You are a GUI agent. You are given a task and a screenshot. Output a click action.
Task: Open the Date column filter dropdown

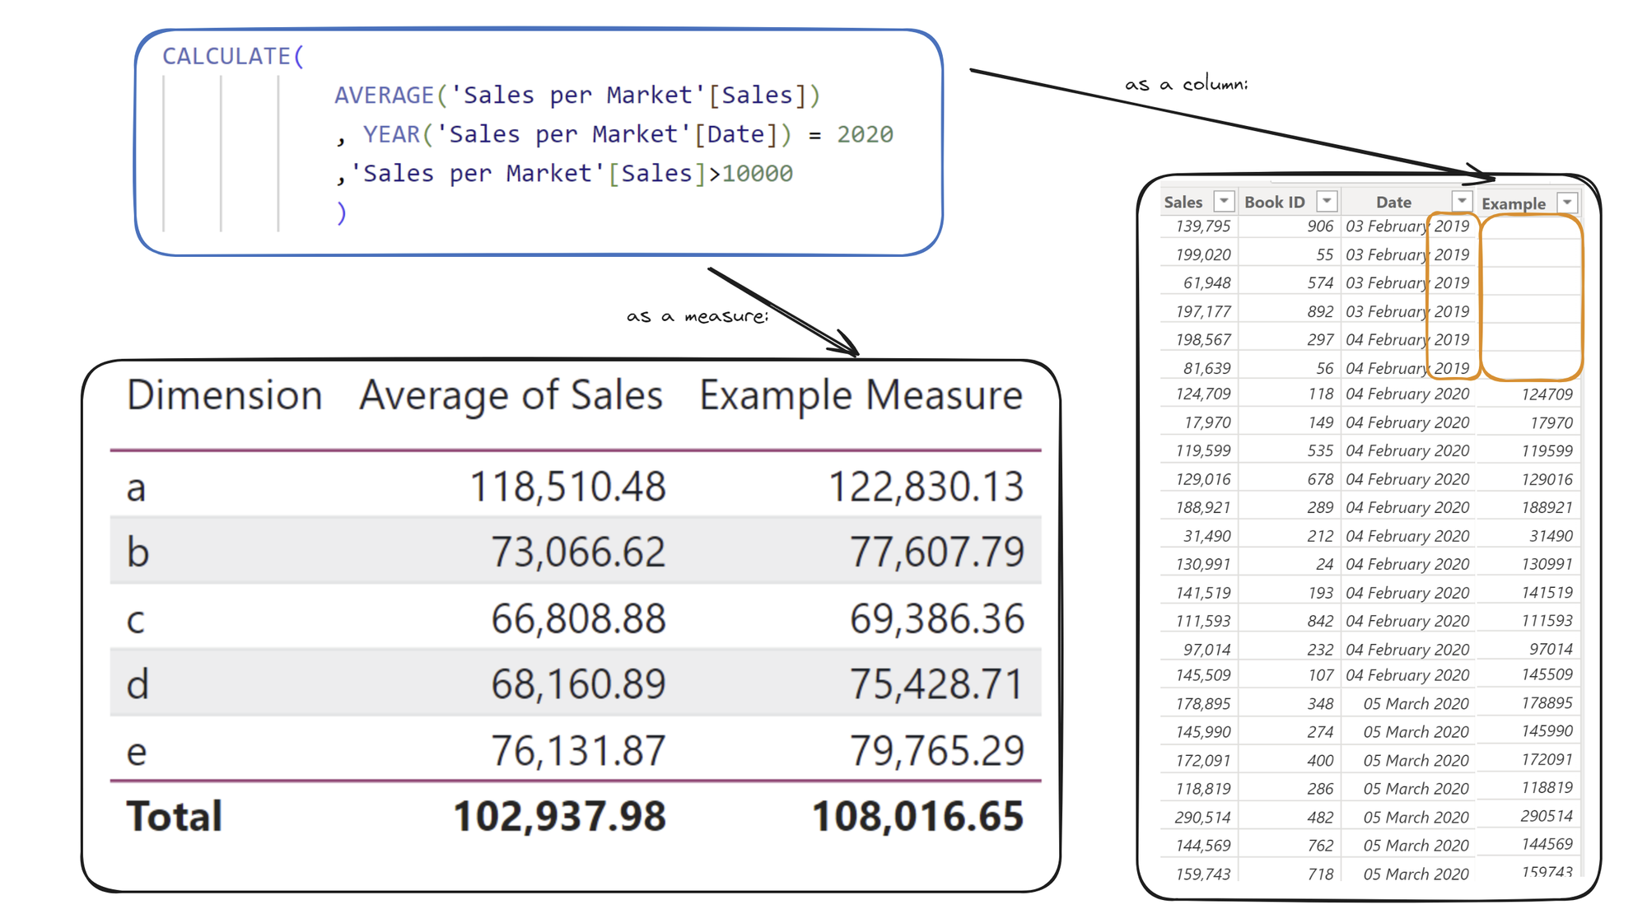point(1462,201)
